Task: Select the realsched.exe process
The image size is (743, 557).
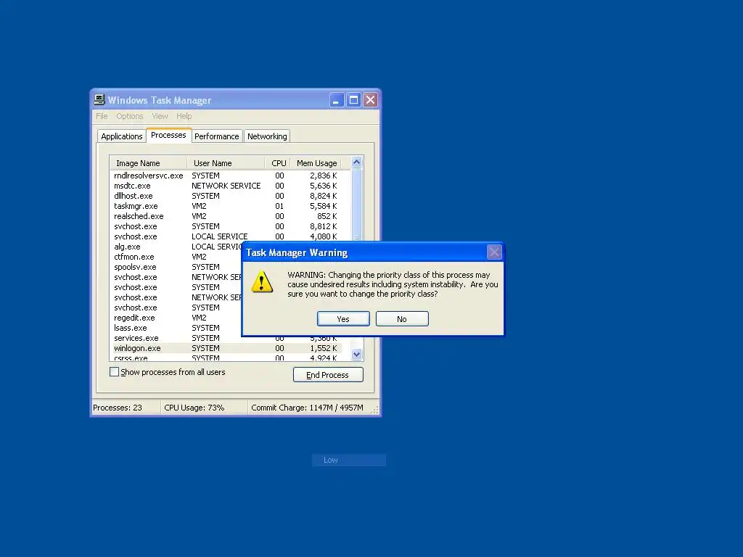Action: (x=226, y=216)
